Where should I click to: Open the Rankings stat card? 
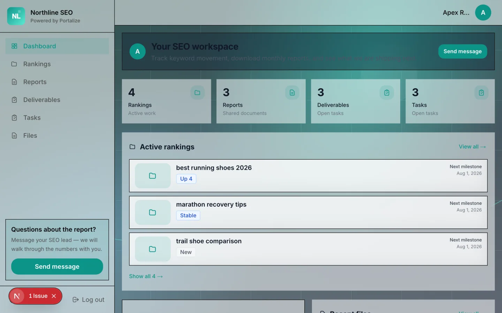(x=166, y=101)
